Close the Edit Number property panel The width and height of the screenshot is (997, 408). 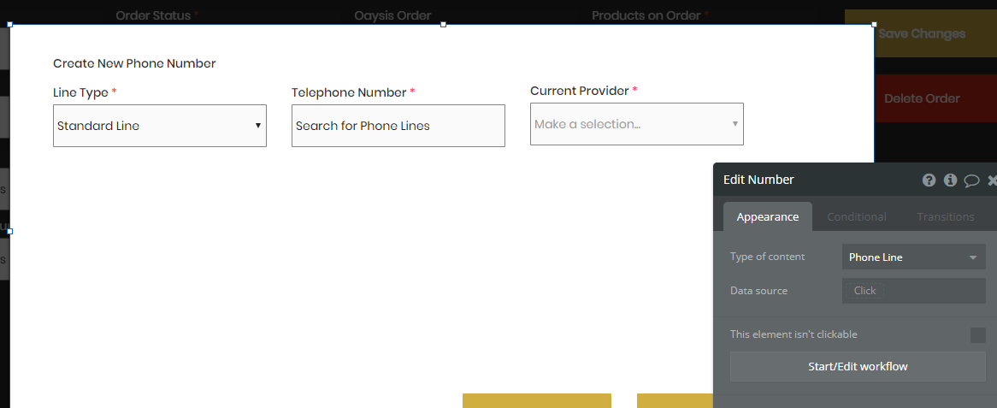click(992, 180)
